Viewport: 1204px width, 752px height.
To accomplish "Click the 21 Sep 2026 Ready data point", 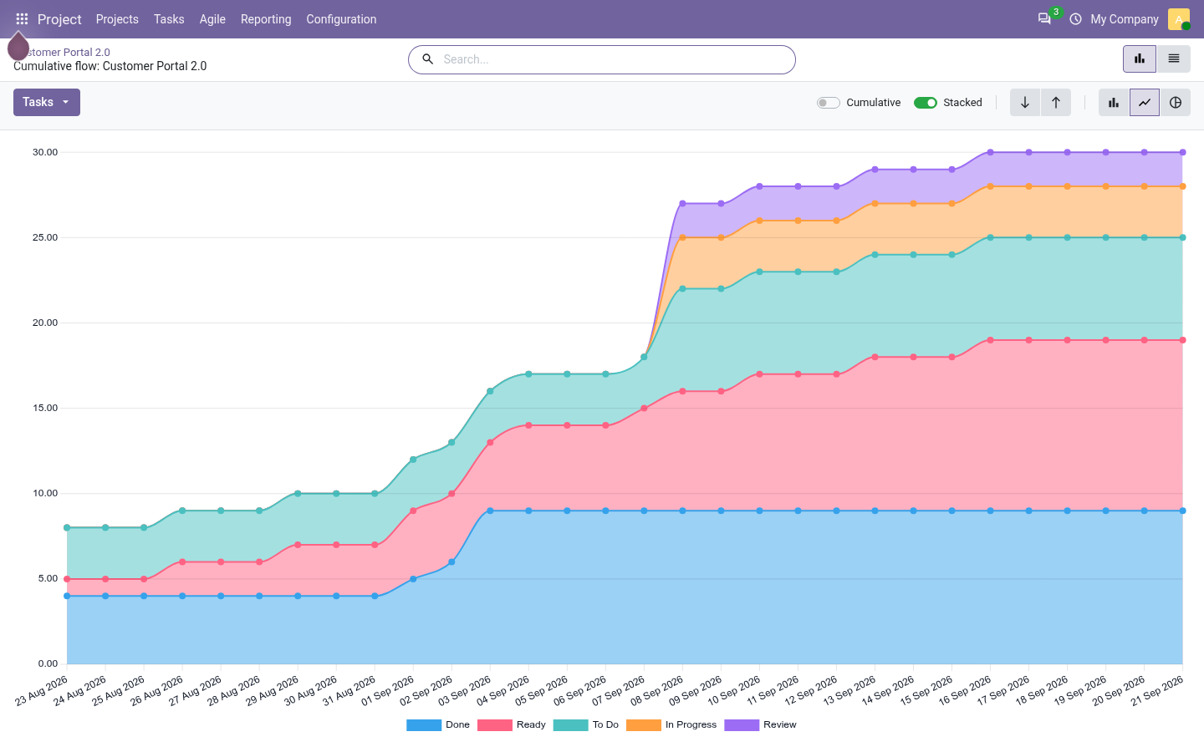I will point(1183,340).
